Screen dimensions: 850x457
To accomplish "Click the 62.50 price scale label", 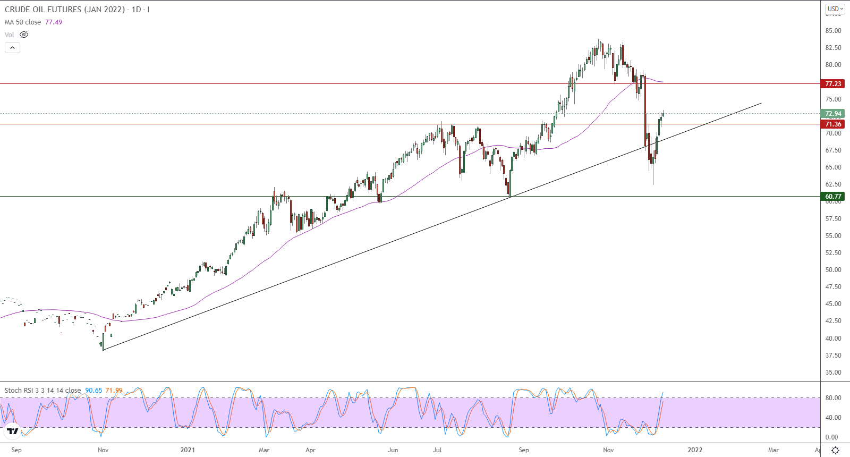I will tap(833, 184).
